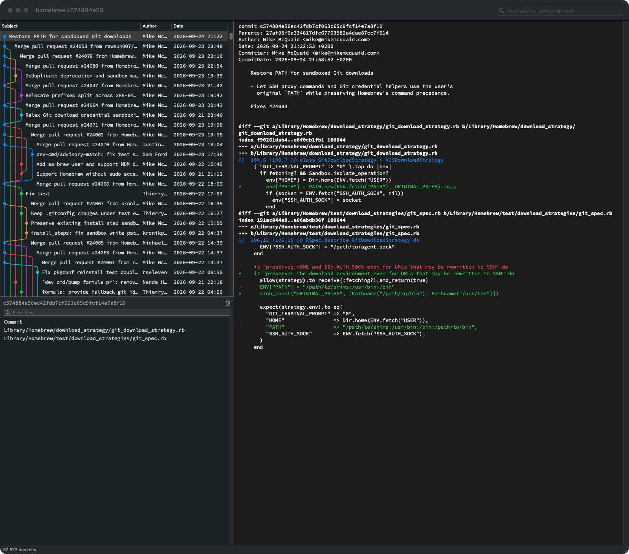The width and height of the screenshot is (629, 554).
Task: Select the 'Merge pull request #24078' commit
Action: (x=114, y=56)
